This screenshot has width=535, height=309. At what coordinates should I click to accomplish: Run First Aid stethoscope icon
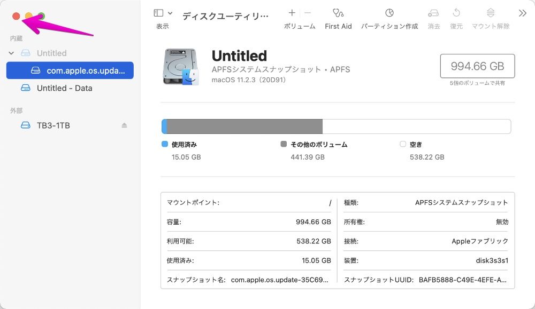tap(338, 13)
